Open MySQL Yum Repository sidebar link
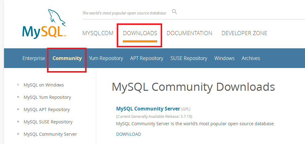This screenshot has height=144, width=305. [47, 97]
